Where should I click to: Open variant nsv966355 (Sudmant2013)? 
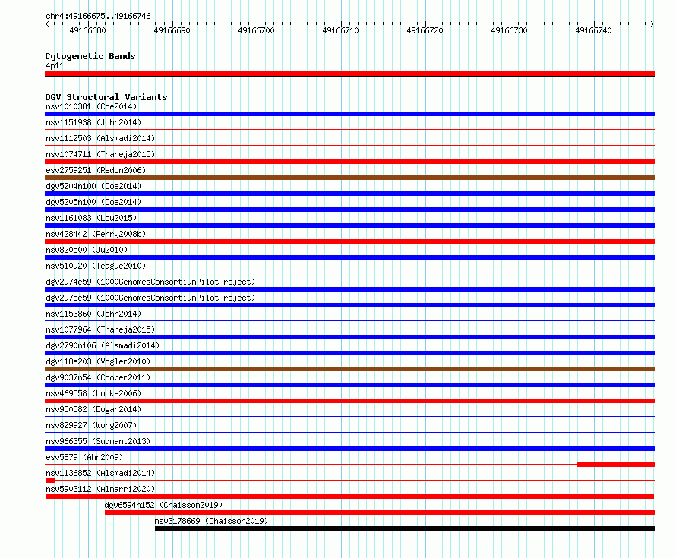tap(98, 441)
